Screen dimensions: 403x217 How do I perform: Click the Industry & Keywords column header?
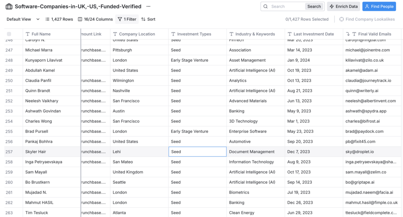(255, 34)
